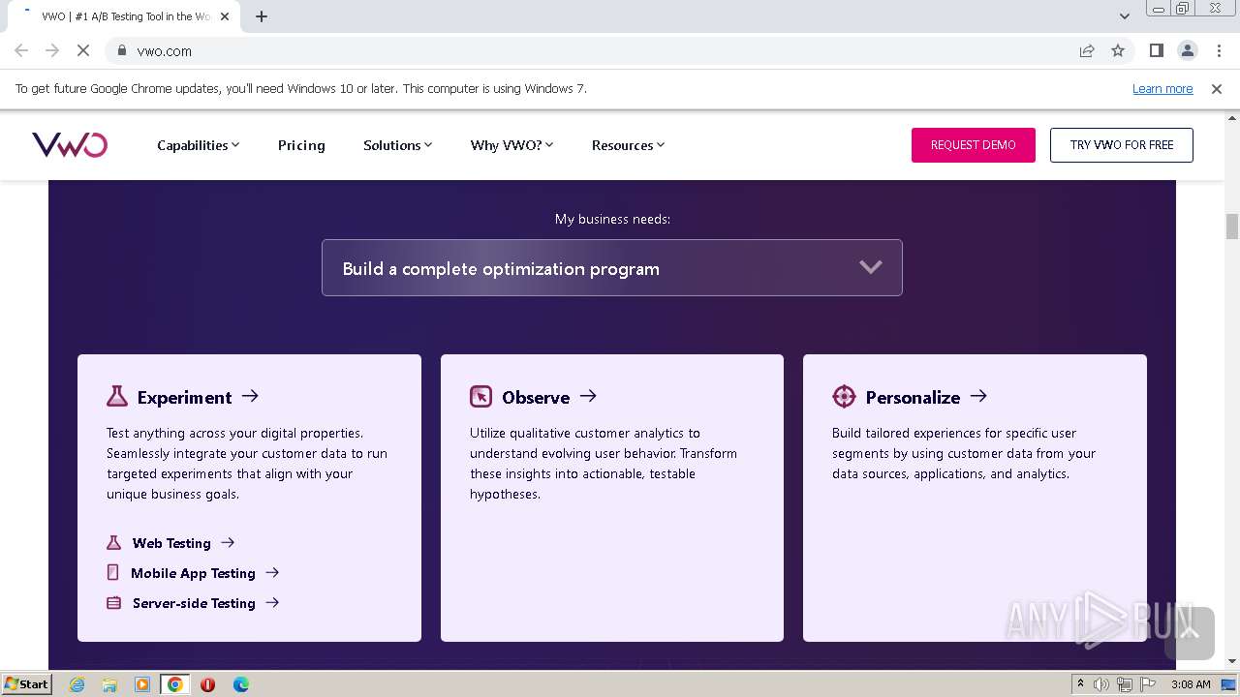Image resolution: width=1240 pixels, height=697 pixels.
Task: Open Chrome three-dot menu
Action: 1219,50
